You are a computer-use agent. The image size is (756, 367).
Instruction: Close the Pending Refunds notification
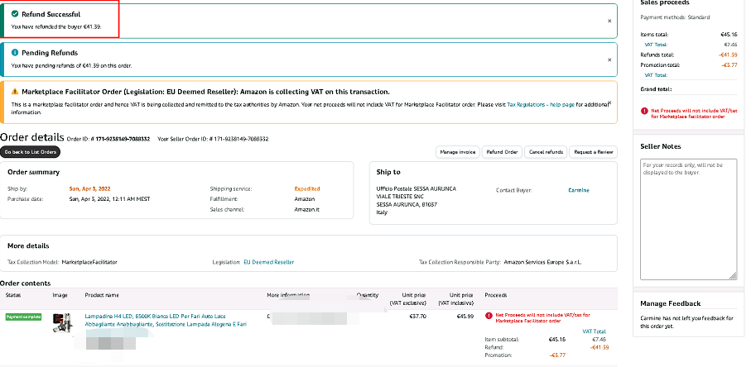(609, 60)
